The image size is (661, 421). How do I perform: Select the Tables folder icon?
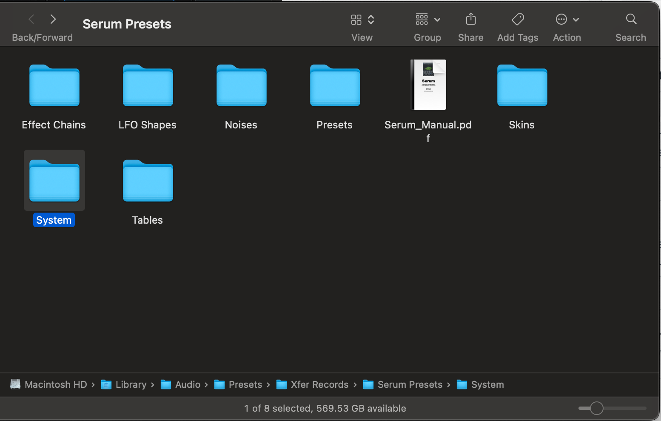(148, 181)
